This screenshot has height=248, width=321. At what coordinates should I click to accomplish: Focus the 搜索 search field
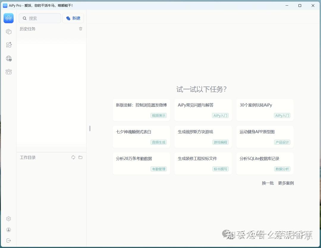(40, 18)
